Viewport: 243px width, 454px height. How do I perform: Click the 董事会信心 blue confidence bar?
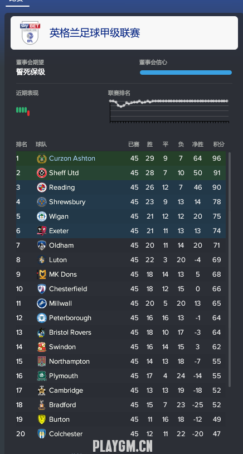(x=186, y=73)
